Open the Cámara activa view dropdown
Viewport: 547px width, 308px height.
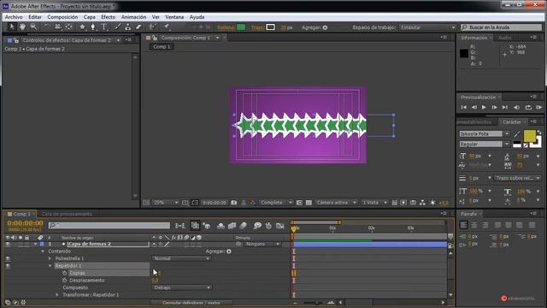click(336, 203)
